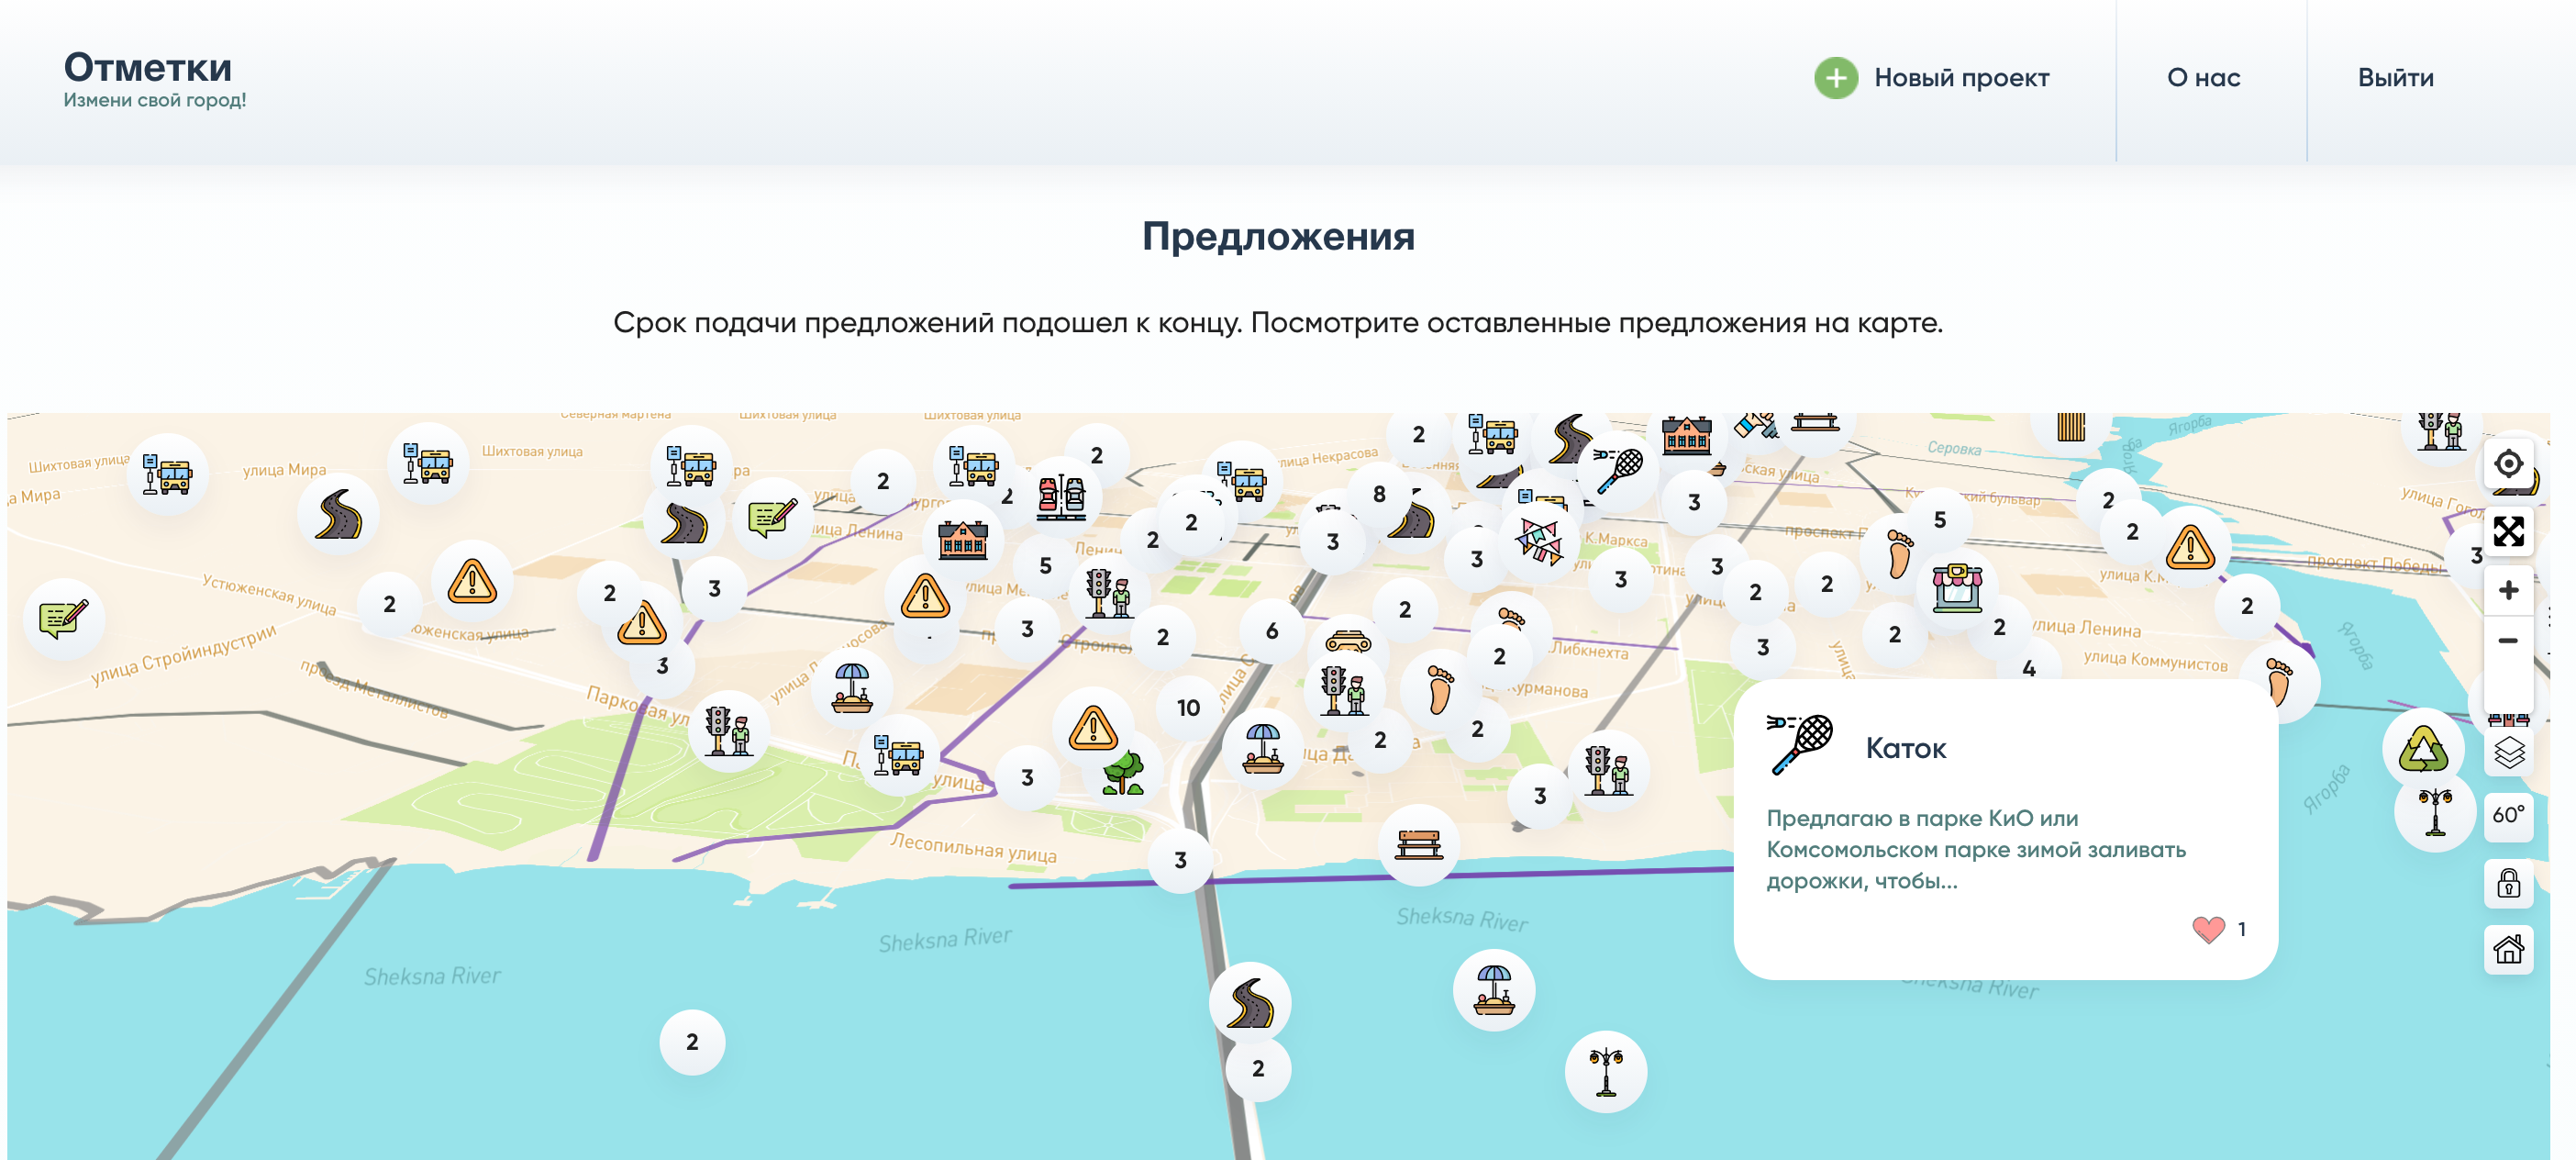
Task: Read the Каток proposal description text
Action: pyautogui.click(x=1976, y=849)
